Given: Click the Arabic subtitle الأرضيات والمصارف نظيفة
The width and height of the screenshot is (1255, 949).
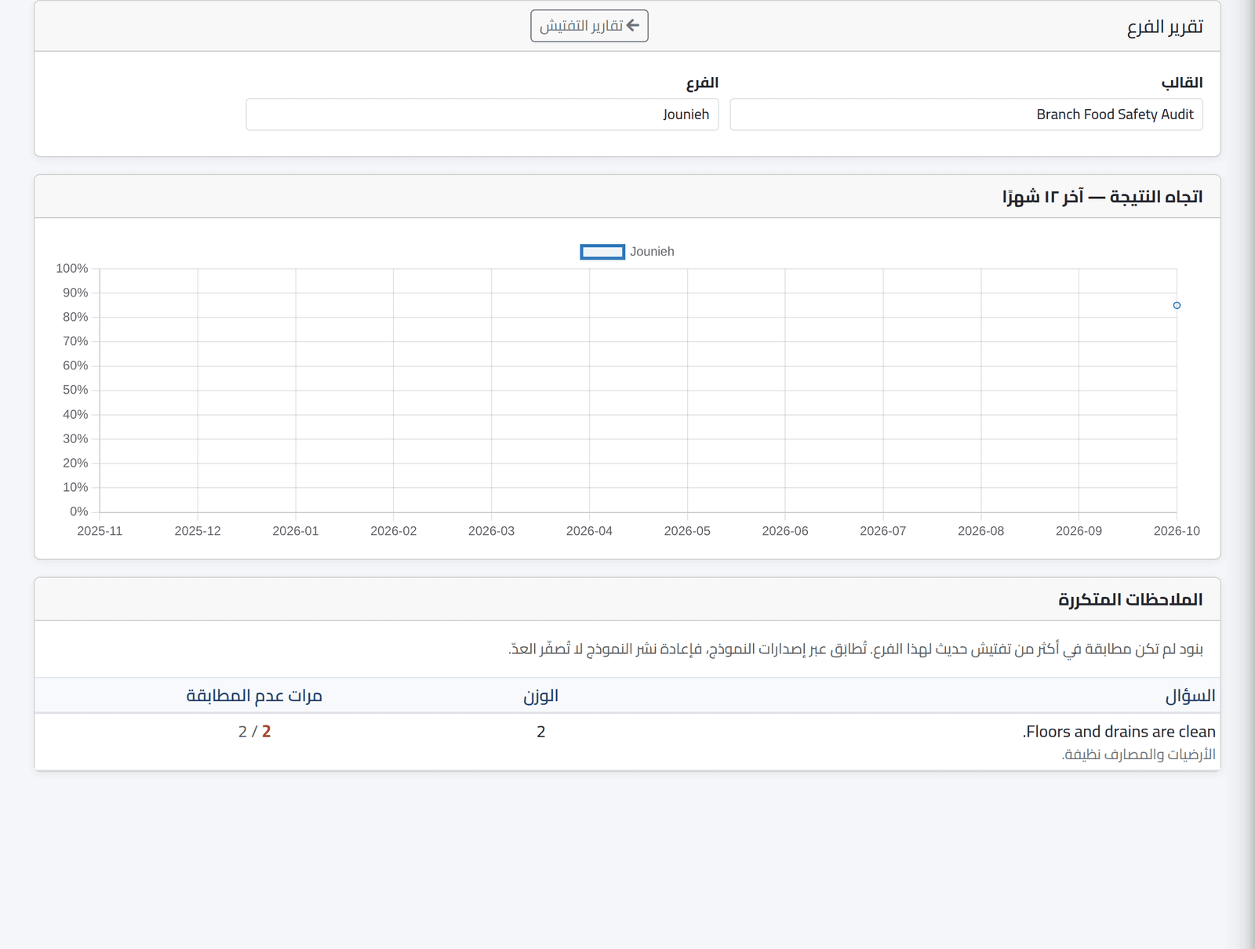Looking at the screenshot, I should click(1139, 754).
